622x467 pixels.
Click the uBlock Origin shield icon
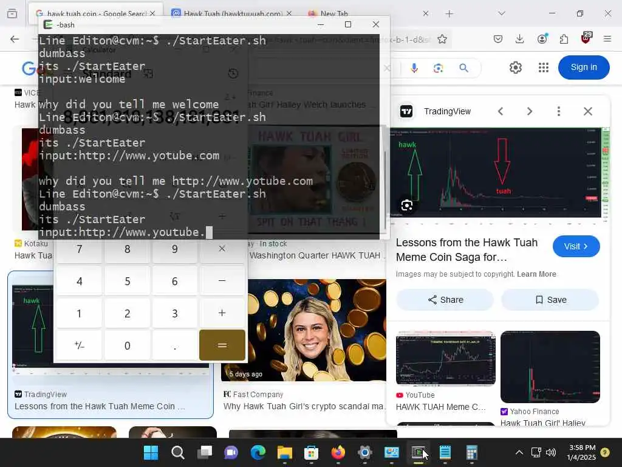pos(586,38)
